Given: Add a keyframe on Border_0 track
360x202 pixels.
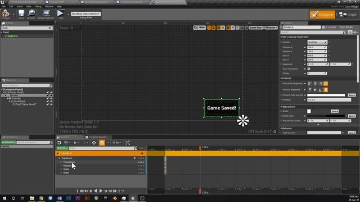Looking at the screenshot, I should [x=142, y=153].
